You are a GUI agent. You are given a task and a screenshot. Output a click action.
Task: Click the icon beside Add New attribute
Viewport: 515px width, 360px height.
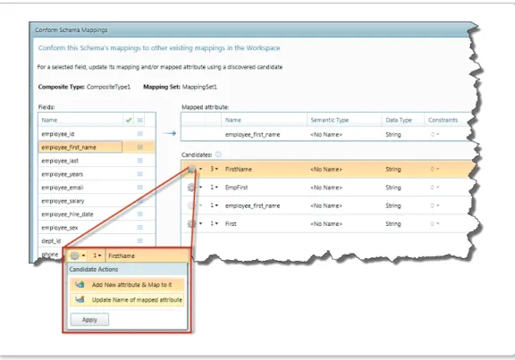[x=80, y=285]
